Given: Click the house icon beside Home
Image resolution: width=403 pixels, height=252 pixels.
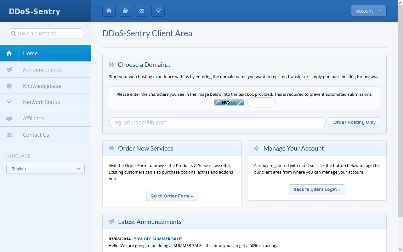Looking at the screenshot, I should (9, 53).
